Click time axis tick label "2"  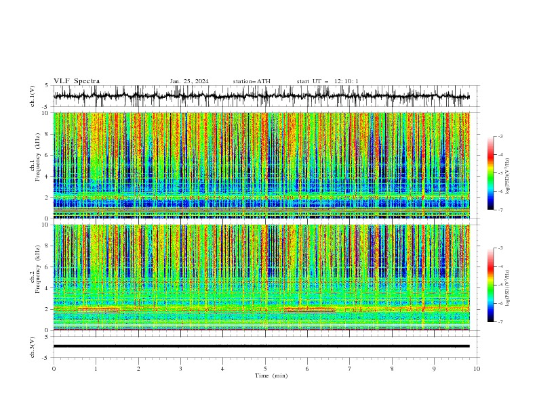coord(138,369)
